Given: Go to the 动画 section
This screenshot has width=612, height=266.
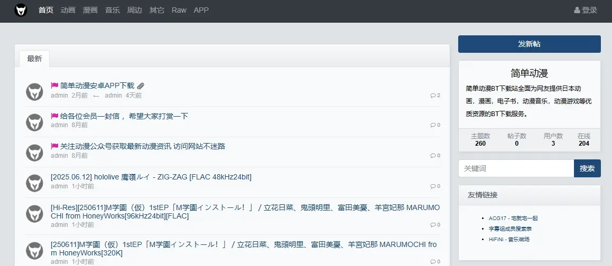Looking at the screenshot, I should [68, 10].
